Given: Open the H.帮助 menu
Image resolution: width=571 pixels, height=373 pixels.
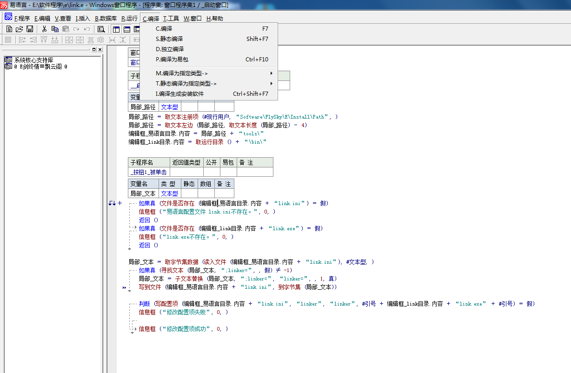Looking at the screenshot, I should click(x=214, y=19).
